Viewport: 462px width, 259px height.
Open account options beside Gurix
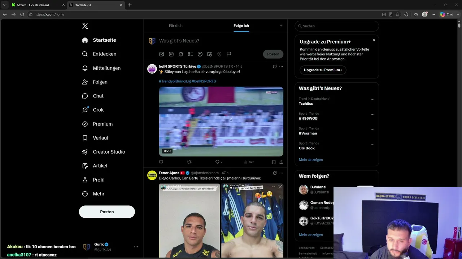[136, 247]
